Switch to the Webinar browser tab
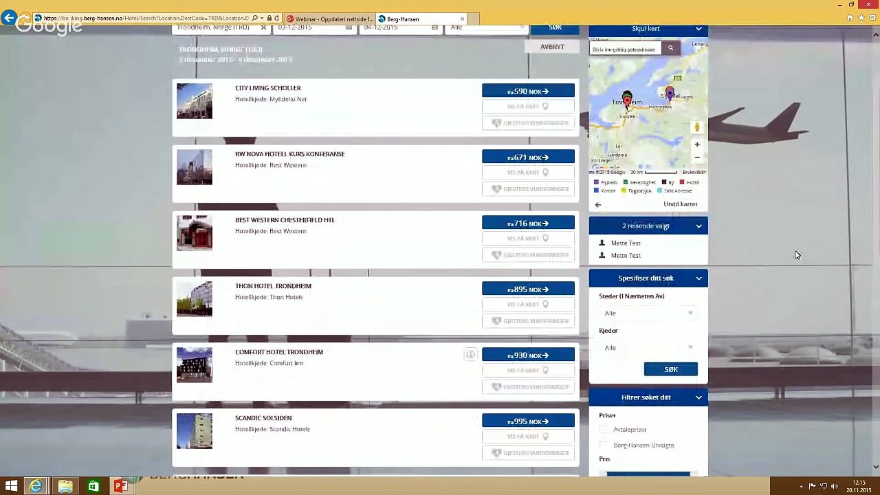The width and height of the screenshot is (880, 495). tap(330, 19)
